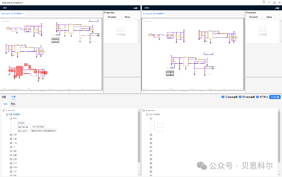Click the add button in right panel header
The height and width of the screenshot is (177, 282).
(277, 8)
